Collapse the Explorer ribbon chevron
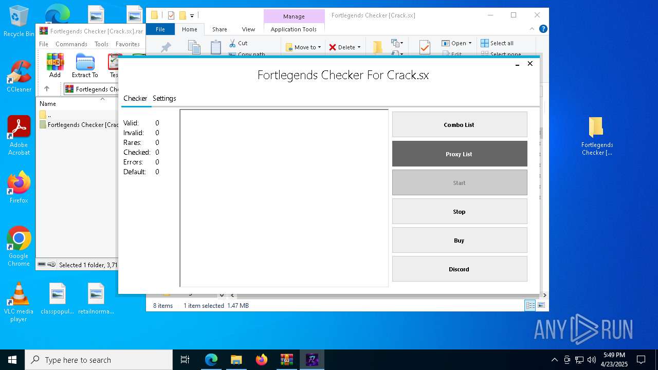Viewport: 658px width, 370px height. tap(532, 29)
